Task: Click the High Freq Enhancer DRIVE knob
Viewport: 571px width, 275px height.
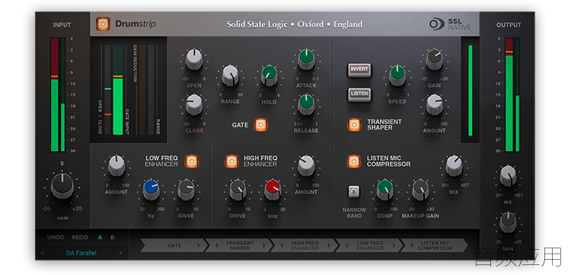Action: coord(238,190)
